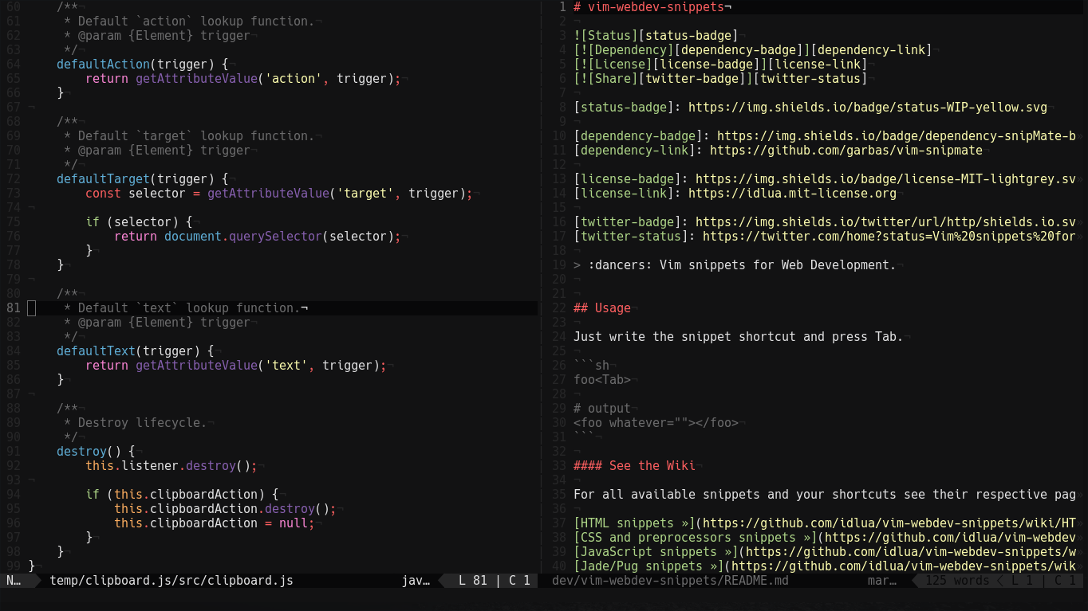Click the [HTML snippets »] link
Screen dimensions: 1088x611
634,523
